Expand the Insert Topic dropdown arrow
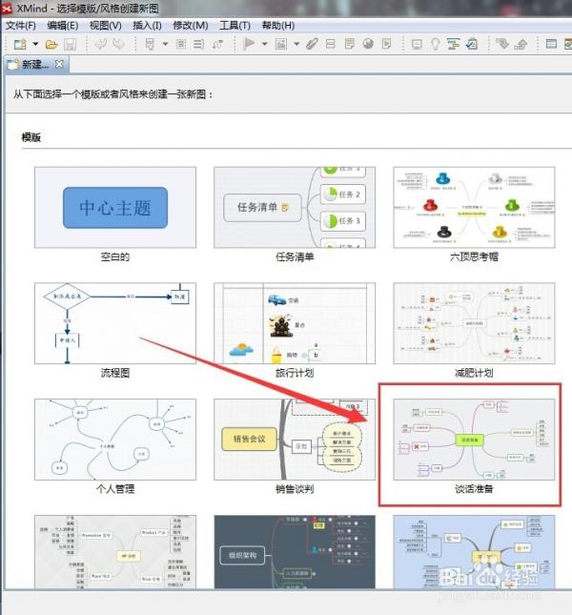Screen dimensions: 572x615 click(166, 44)
